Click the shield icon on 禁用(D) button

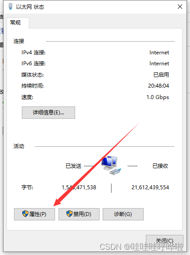(x=69, y=214)
